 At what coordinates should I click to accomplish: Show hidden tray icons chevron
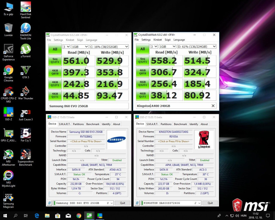[x=227, y=216]
